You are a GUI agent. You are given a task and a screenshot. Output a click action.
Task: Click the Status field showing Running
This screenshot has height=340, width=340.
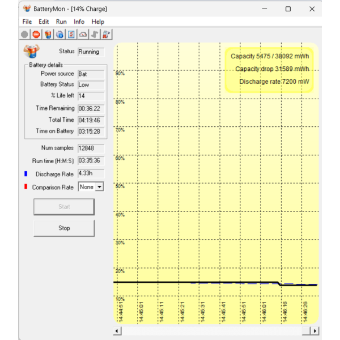click(x=91, y=52)
